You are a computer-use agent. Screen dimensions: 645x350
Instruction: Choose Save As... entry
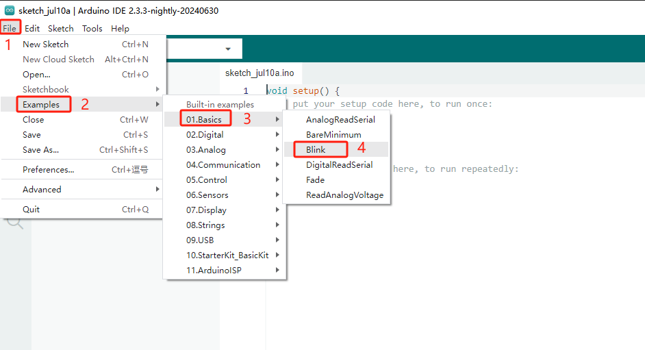point(82,150)
